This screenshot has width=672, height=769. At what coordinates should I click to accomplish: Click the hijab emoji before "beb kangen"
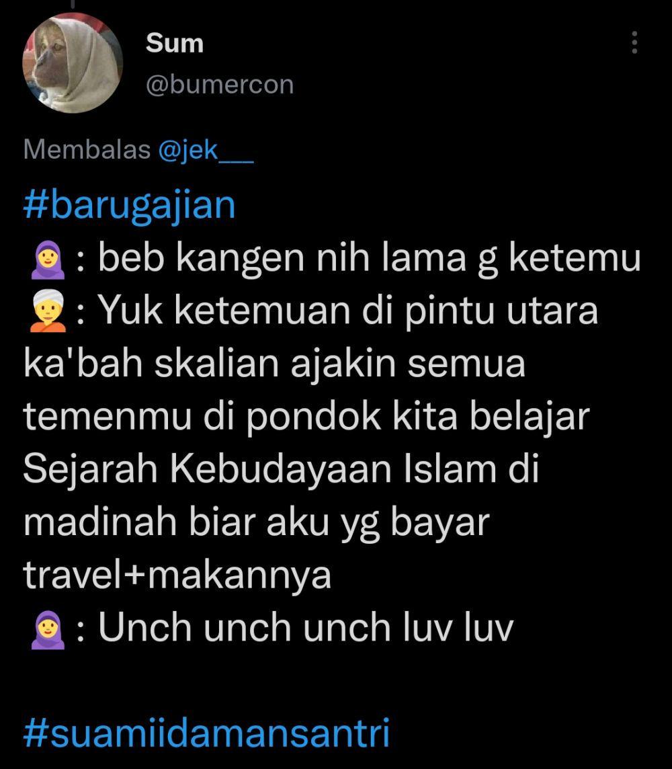point(48,261)
